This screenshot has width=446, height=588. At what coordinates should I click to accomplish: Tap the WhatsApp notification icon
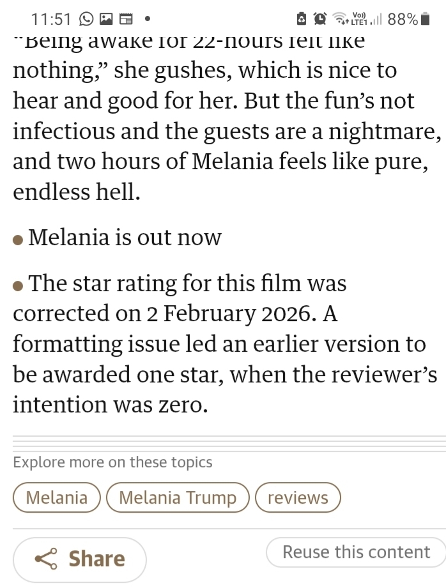[x=85, y=19]
